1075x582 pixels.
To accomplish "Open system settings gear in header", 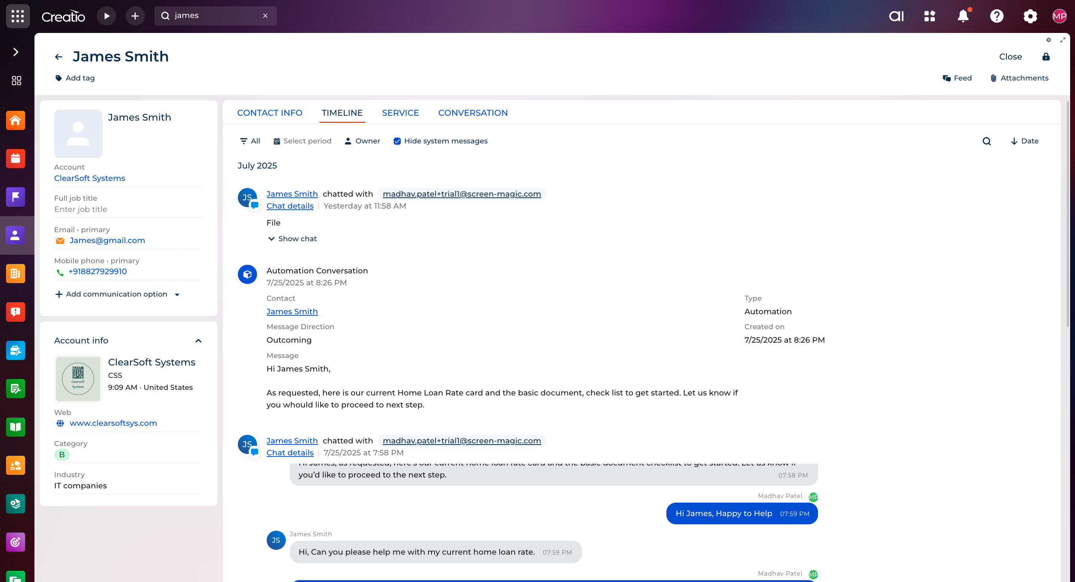I will pos(1030,16).
